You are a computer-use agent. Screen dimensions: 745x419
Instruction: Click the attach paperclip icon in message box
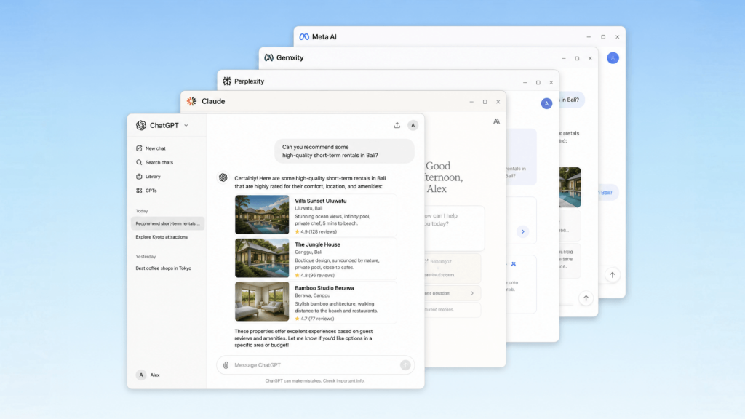point(226,365)
